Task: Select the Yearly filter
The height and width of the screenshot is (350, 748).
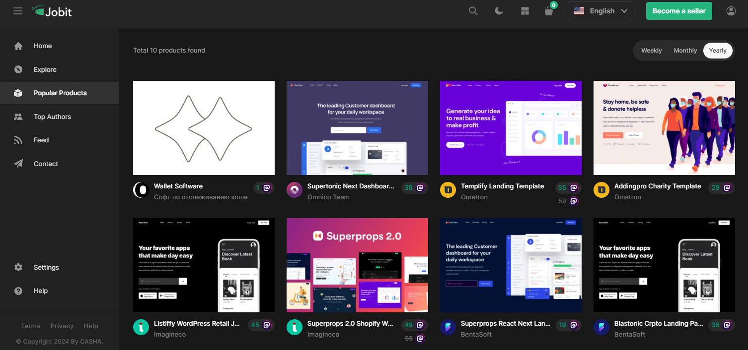Action: point(718,51)
